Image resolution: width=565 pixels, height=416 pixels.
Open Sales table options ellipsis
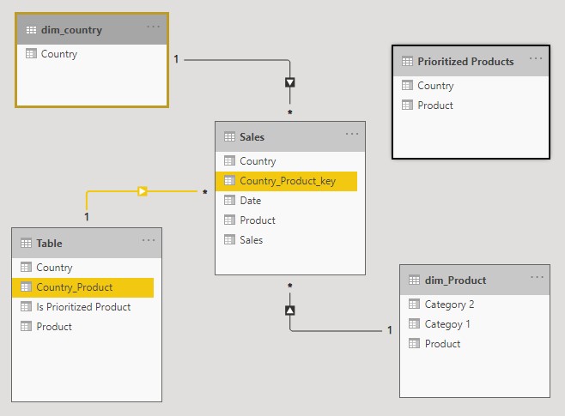[352, 134]
